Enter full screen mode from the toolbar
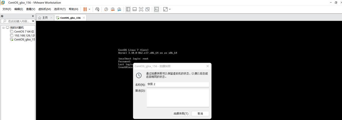 point(141,9)
